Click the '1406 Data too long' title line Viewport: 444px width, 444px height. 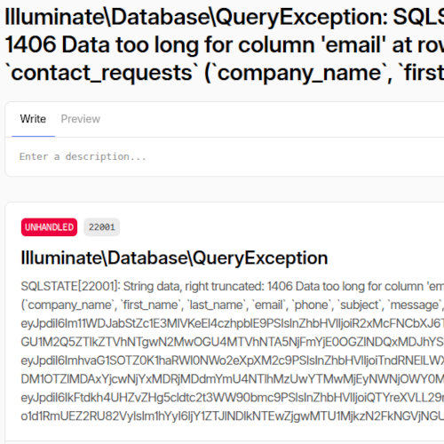[x=225, y=45]
